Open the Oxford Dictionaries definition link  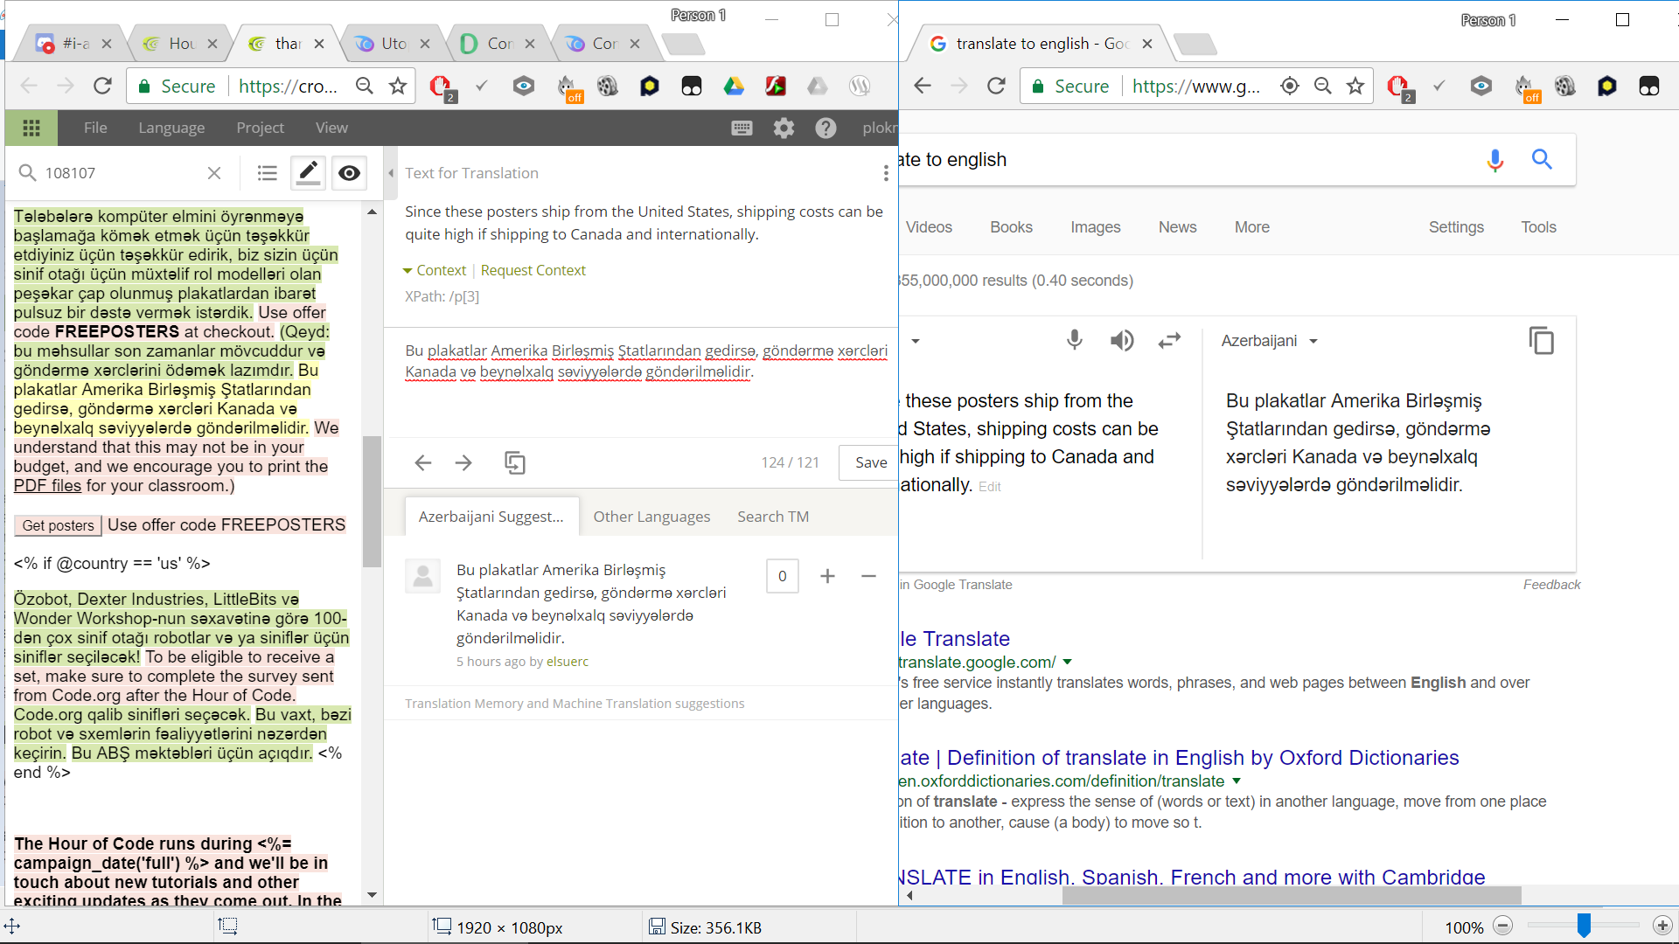coord(1180,758)
